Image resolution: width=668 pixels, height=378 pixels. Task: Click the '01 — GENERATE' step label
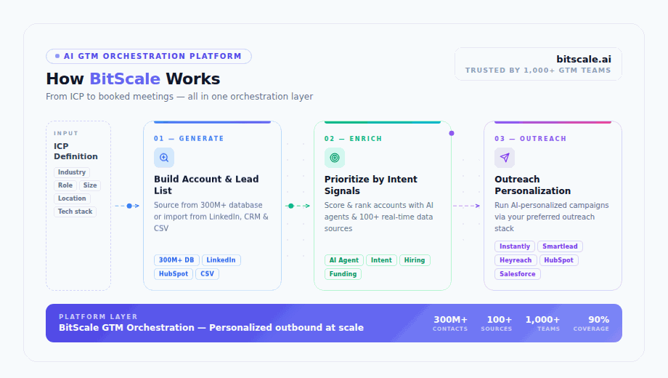tap(189, 139)
